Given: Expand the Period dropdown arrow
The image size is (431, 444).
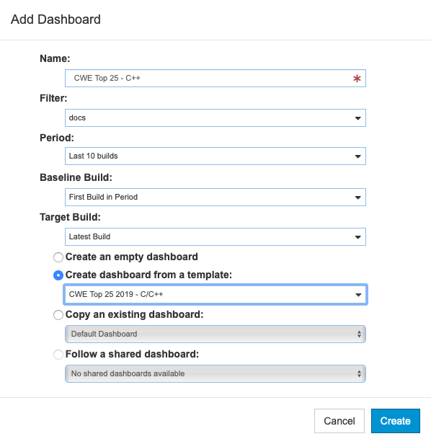Looking at the screenshot, I should pyautogui.click(x=358, y=156).
